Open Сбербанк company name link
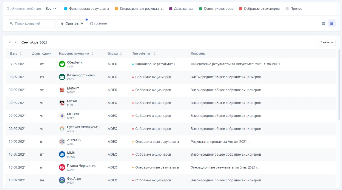Viewport: 342px width, 190px height. (75, 62)
